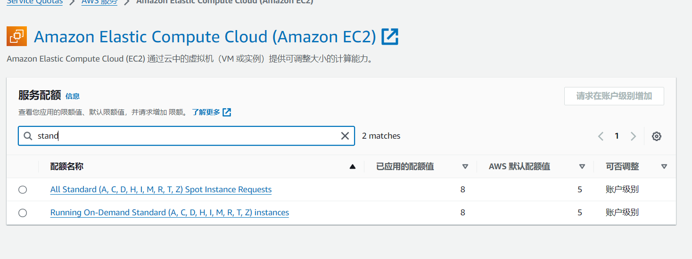The width and height of the screenshot is (692, 259).
Task: Focus the quota search field containing stand
Action: click(x=186, y=136)
